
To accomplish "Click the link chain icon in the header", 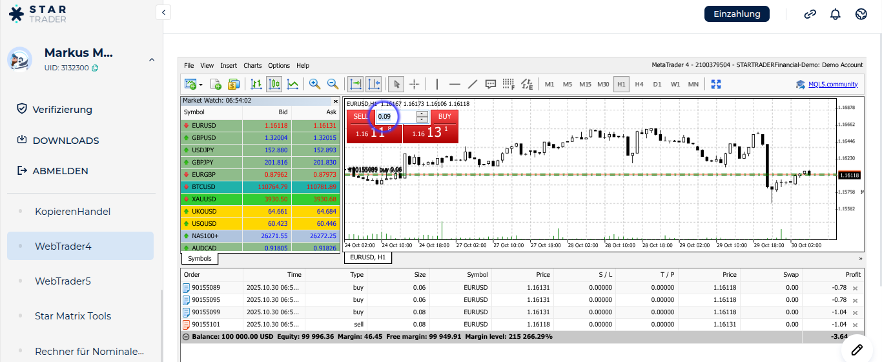I will 810,14.
